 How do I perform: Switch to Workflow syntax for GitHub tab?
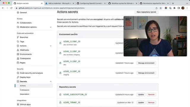pyautogui.click(x=123, y=3)
